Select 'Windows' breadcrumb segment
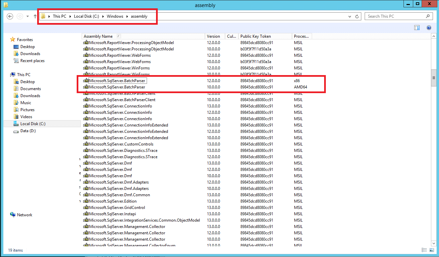This screenshot has width=439, height=257. point(115,16)
